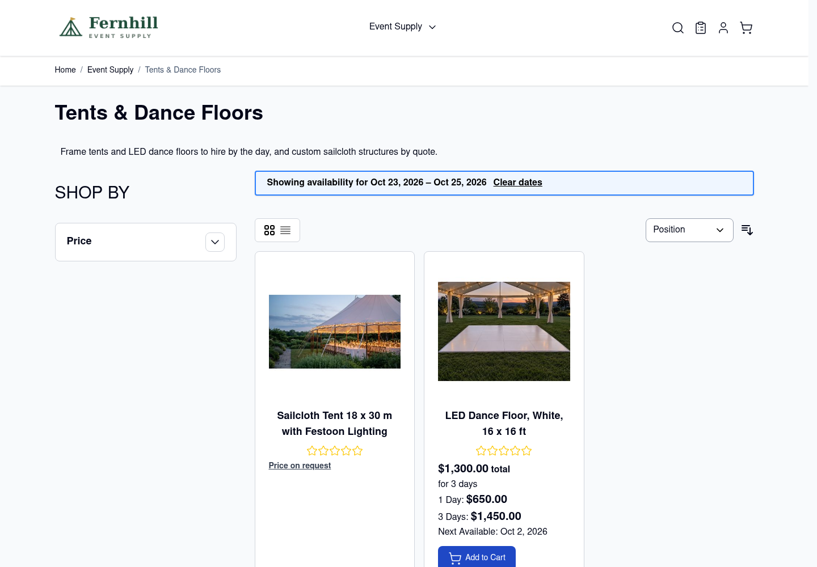Click the '3 Days: $1,450.00' rate
Image resolution: width=817 pixels, height=567 pixels.
click(479, 517)
